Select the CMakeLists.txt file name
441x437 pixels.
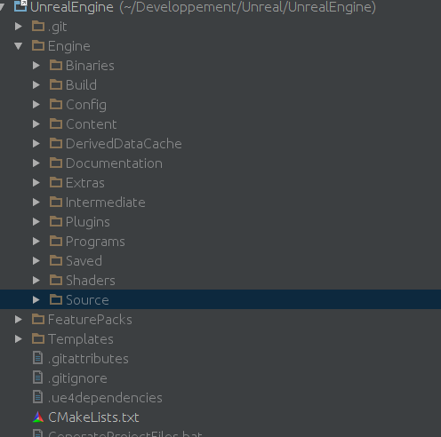[93, 417]
